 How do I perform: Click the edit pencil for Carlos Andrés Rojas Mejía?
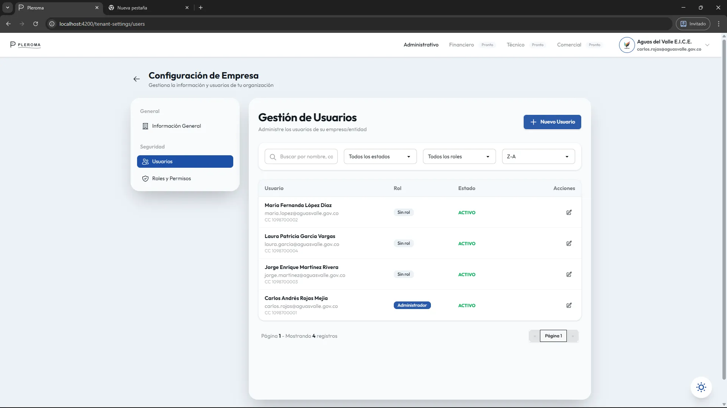point(569,305)
